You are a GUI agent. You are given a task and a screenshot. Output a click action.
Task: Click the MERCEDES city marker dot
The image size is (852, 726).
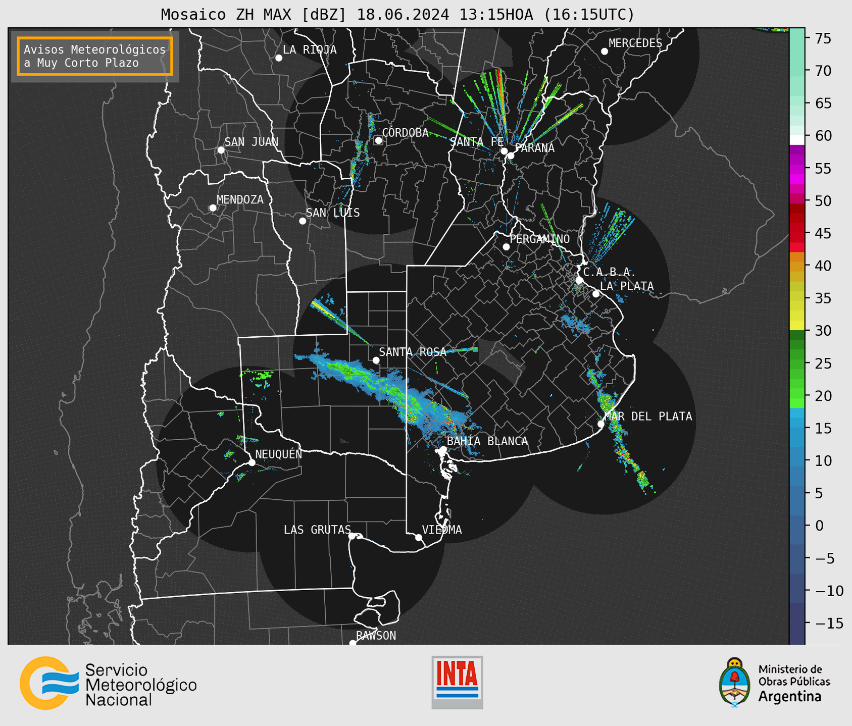(x=605, y=51)
